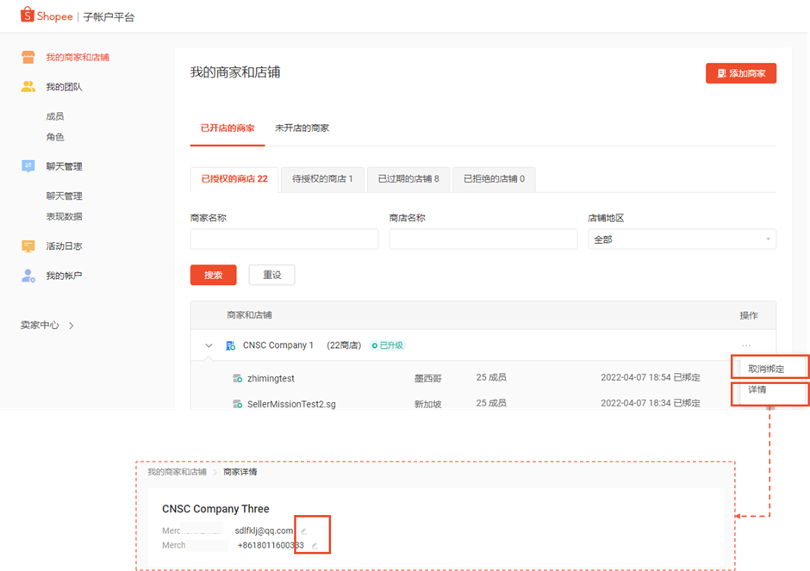810x571 pixels.
Task: Click the 聊天管理 chat bubble icon
Action: tap(28, 165)
